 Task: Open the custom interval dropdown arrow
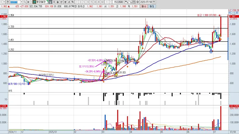click(x=111, y=2)
